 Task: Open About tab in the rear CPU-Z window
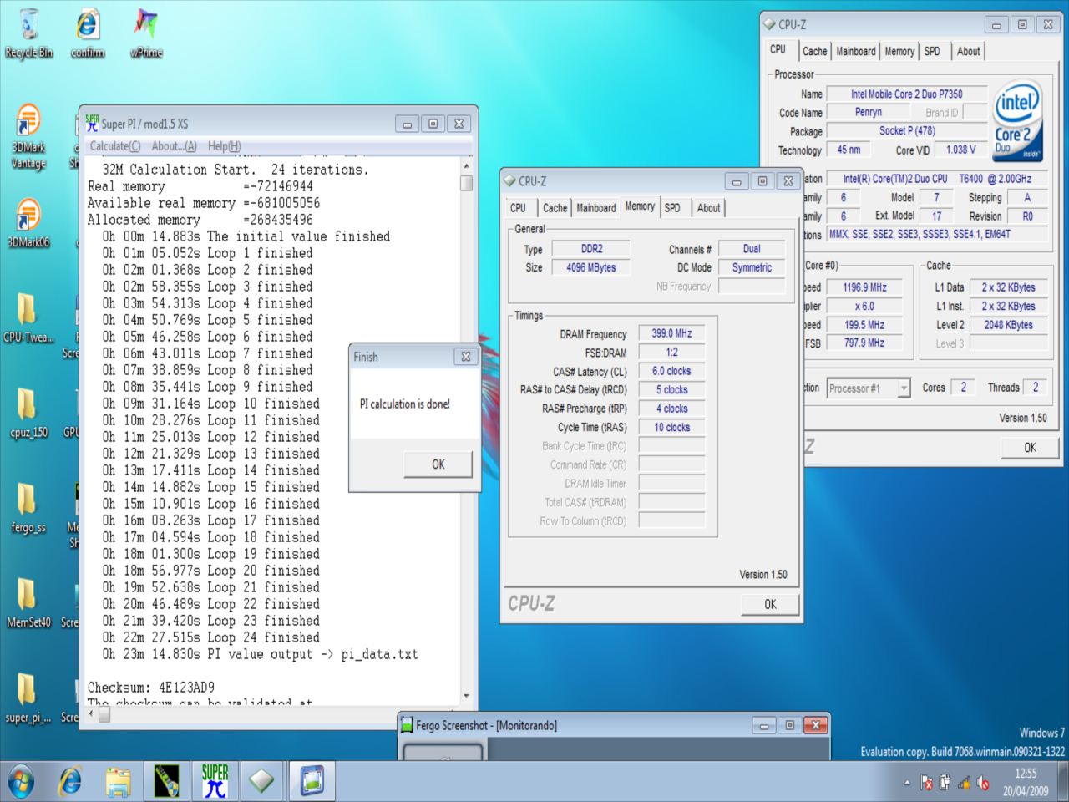(x=969, y=51)
